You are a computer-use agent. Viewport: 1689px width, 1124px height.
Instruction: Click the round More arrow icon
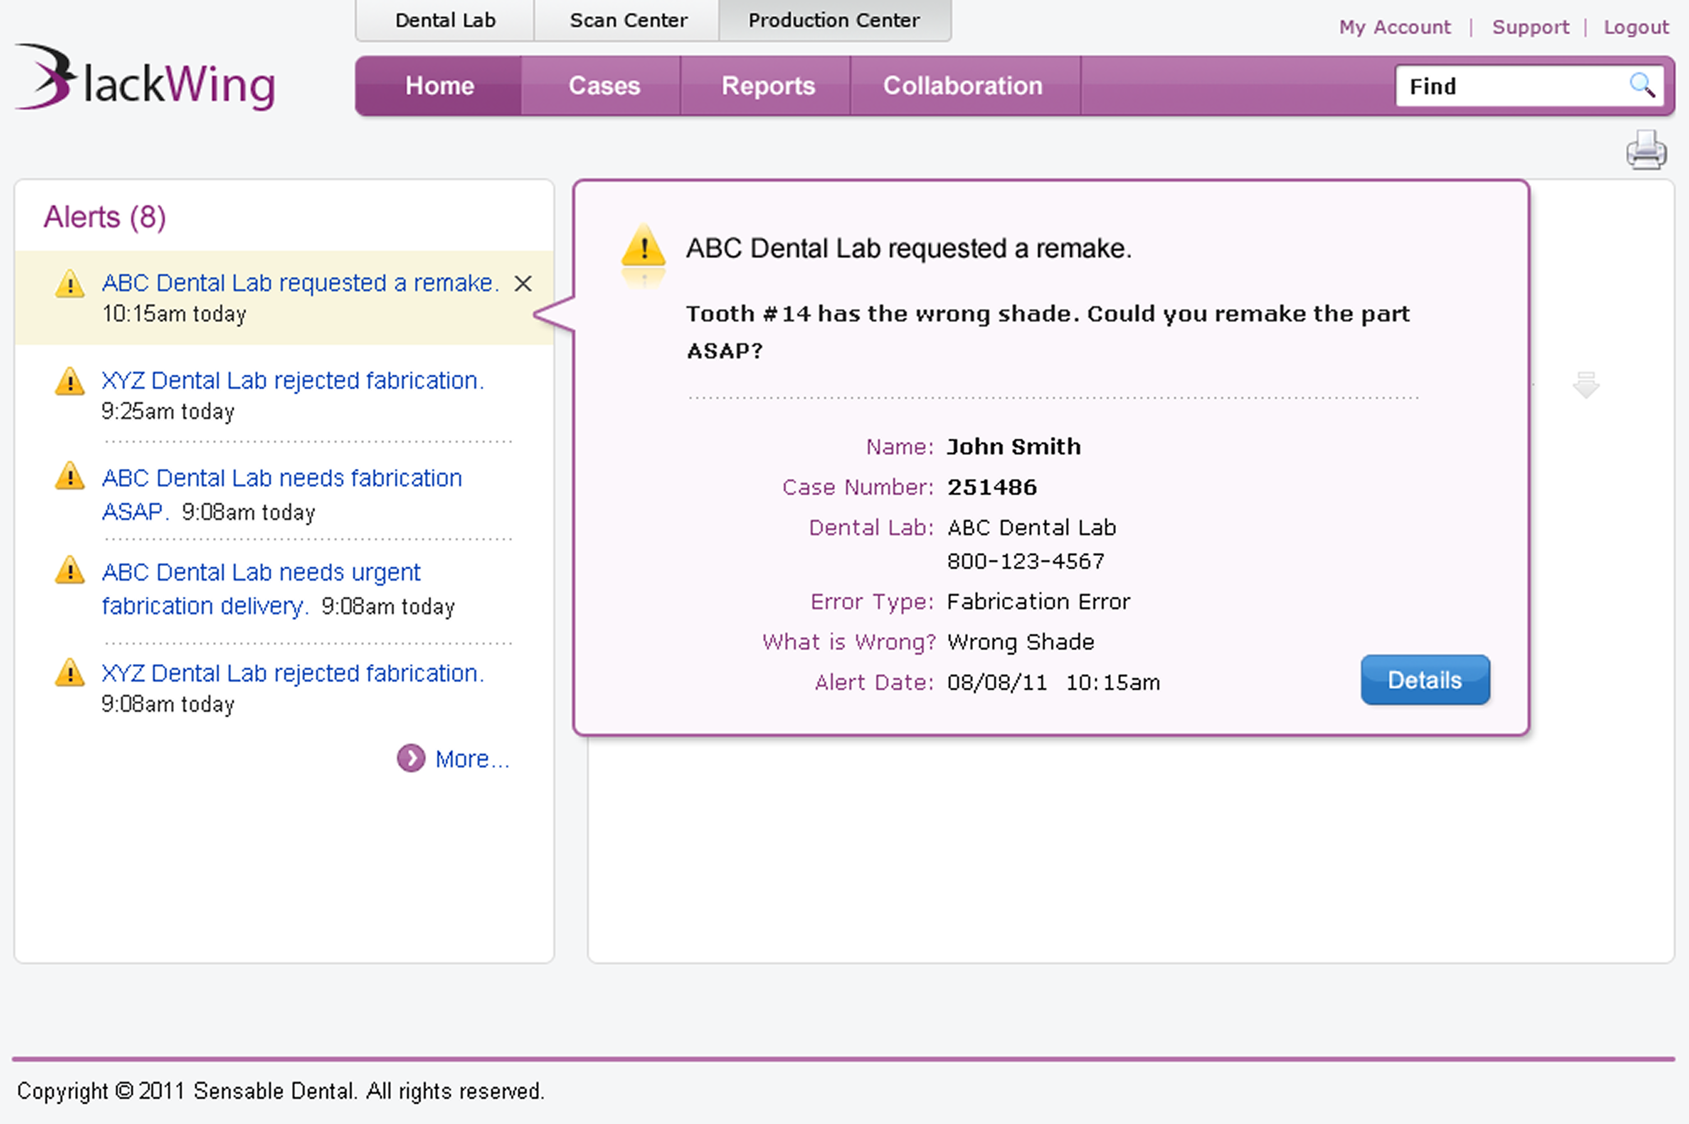410,758
